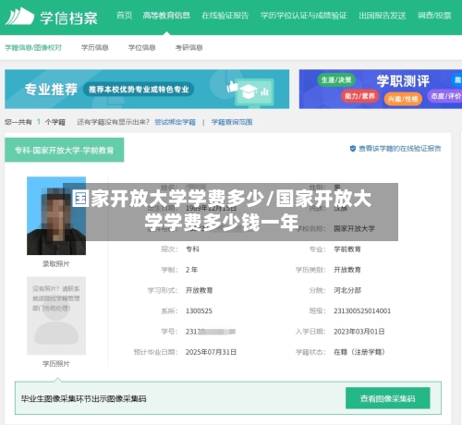Image resolution: width=462 pixels, height=425 pixels.
Task: Open 学历学位认证与成绩验证 menu
Action: click(x=304, y=16)
